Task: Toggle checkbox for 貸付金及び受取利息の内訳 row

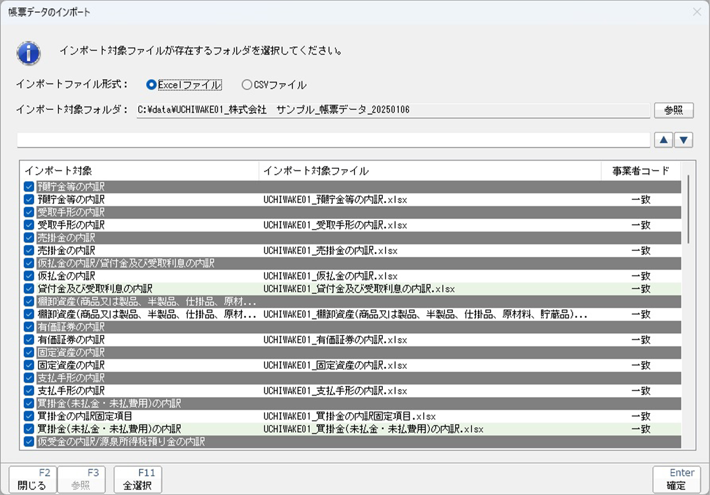Action: pos(29,288)
